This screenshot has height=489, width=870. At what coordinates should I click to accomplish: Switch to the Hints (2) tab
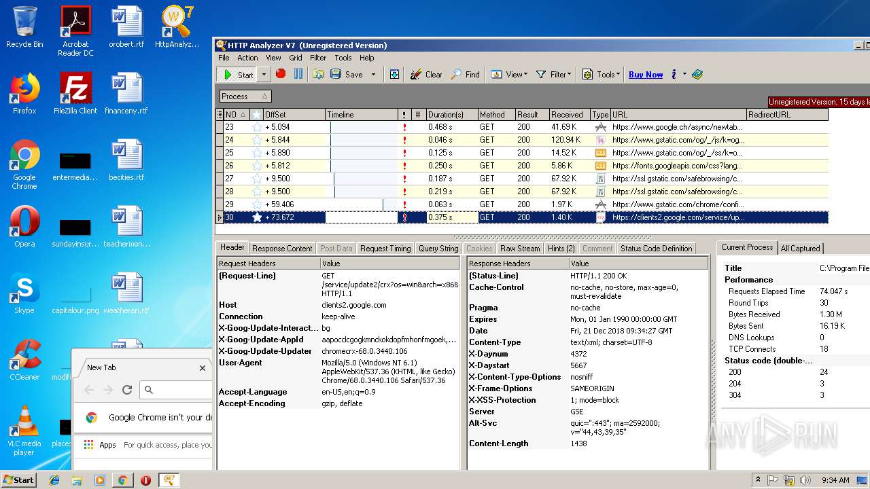(x=561, y=249)
